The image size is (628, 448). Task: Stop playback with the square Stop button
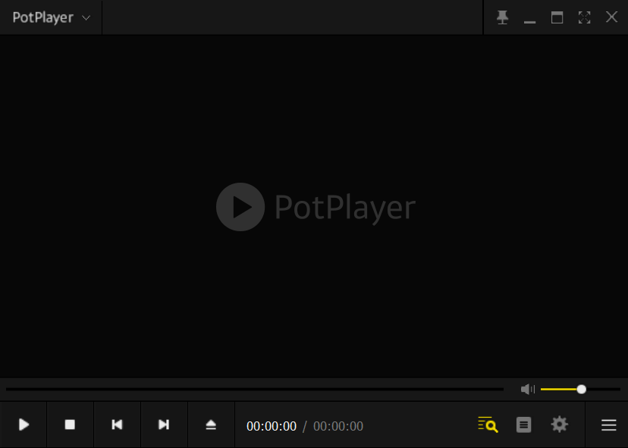point(70,425)
